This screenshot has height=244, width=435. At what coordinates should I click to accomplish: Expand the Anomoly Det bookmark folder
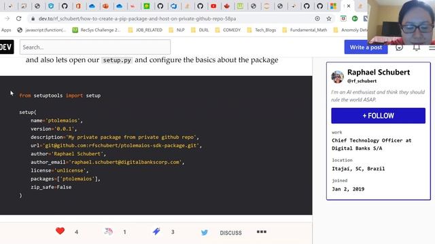click(x=350, y=30)
